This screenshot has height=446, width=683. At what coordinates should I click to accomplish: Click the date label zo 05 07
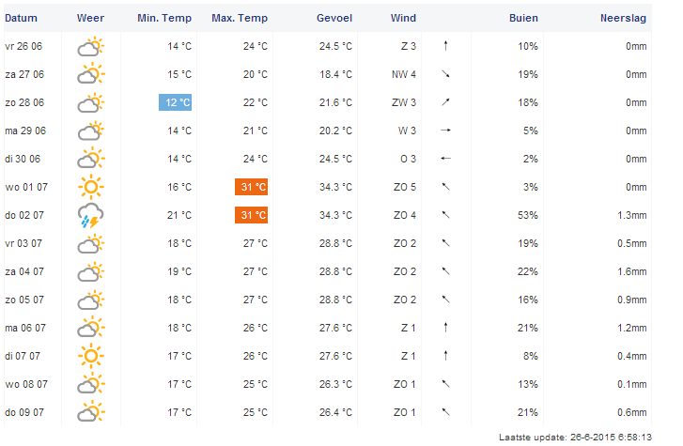click(24, 300)
